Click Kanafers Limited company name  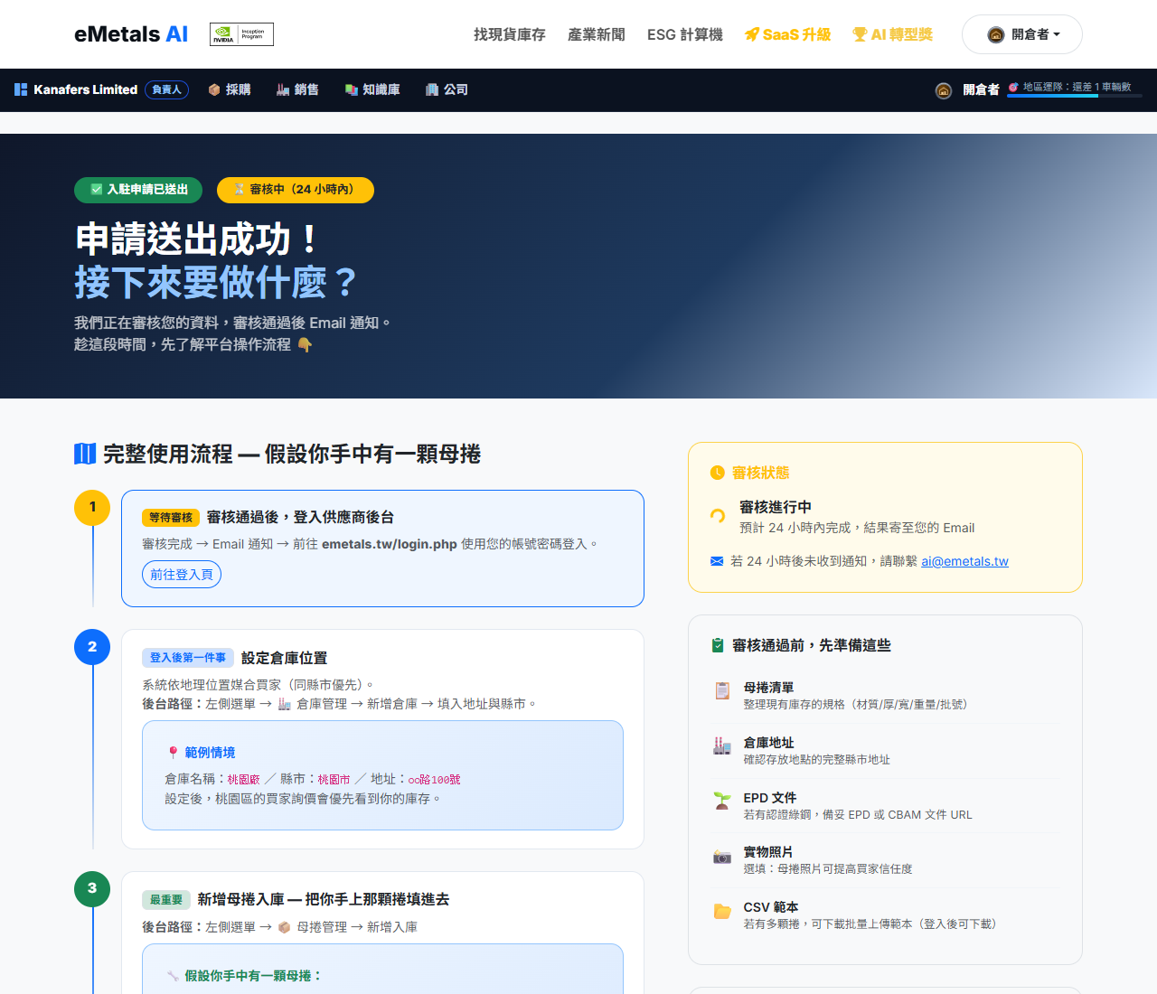(86, 89)
